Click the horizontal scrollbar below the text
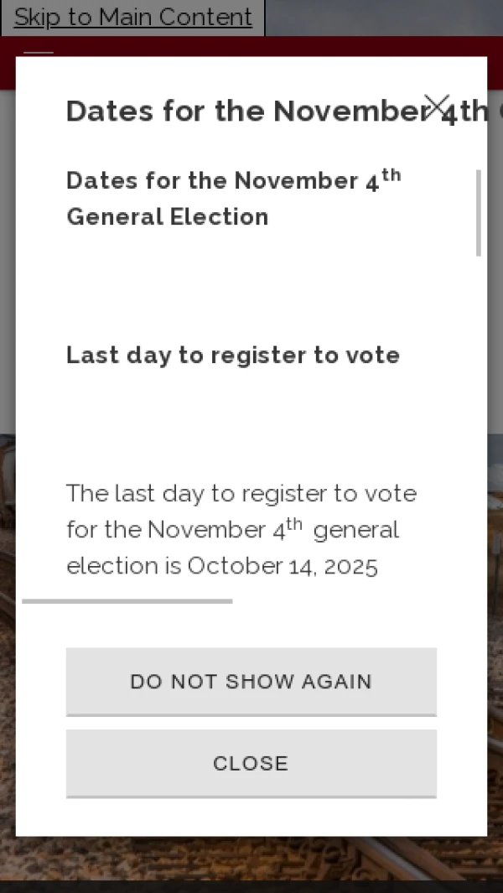 [x=127, y=601]
